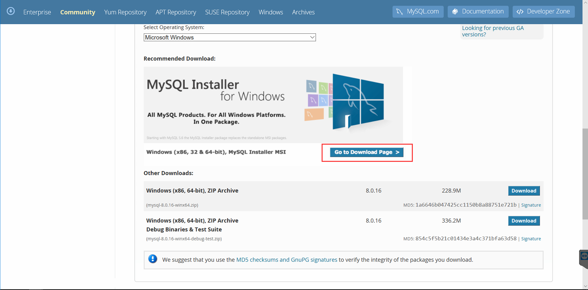The width and height of the screenshot is (588, 290).
Task: Click the TeamViewer side panel icon
Action: (584, 256)
